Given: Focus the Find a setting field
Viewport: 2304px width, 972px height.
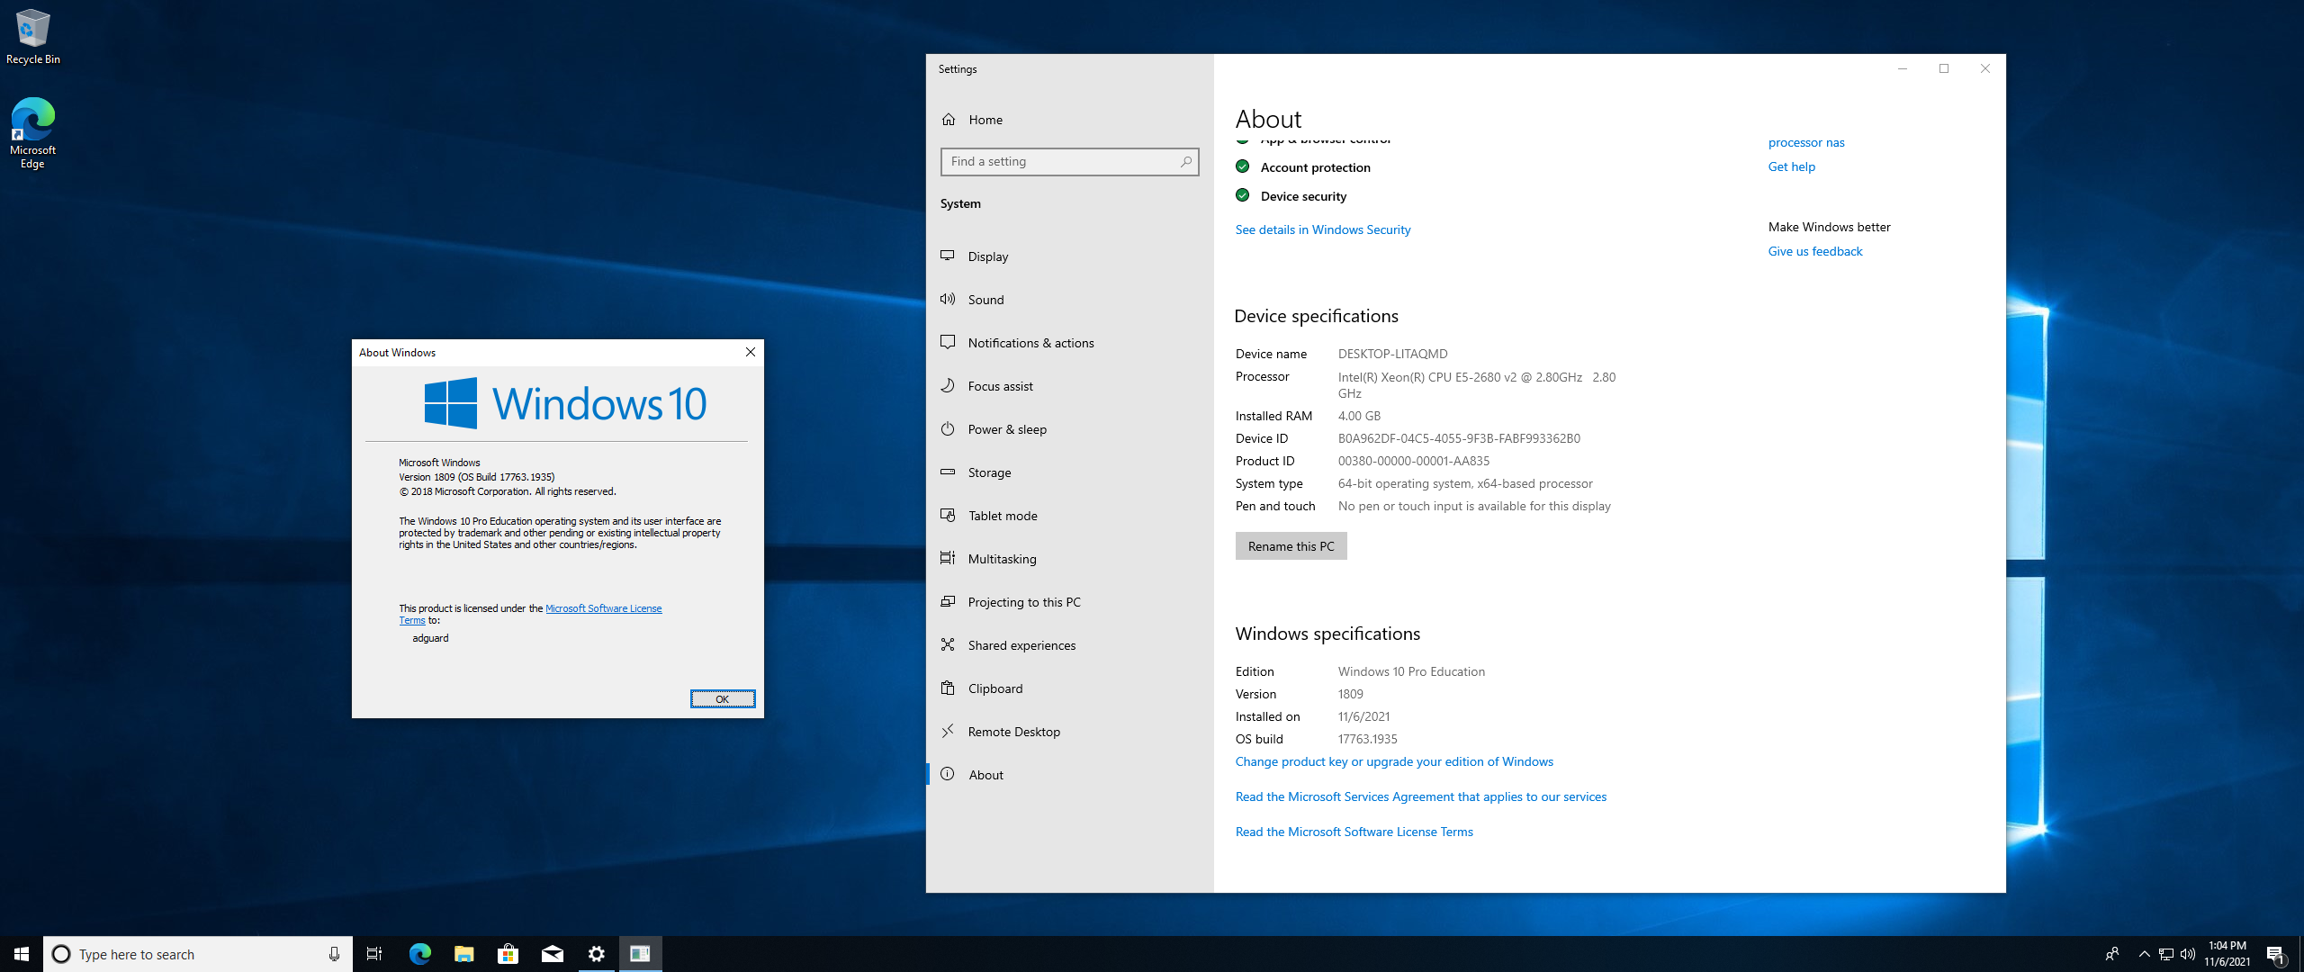Looking at the screenshot, I should pos(1069,162).
